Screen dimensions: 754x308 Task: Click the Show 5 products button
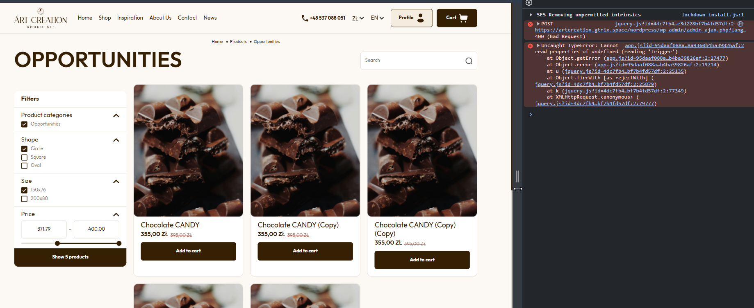[x=70, y=257]
